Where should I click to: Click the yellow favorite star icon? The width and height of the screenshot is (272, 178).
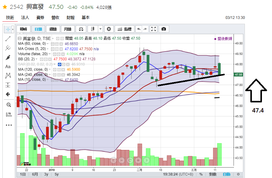tap(5, 7)
